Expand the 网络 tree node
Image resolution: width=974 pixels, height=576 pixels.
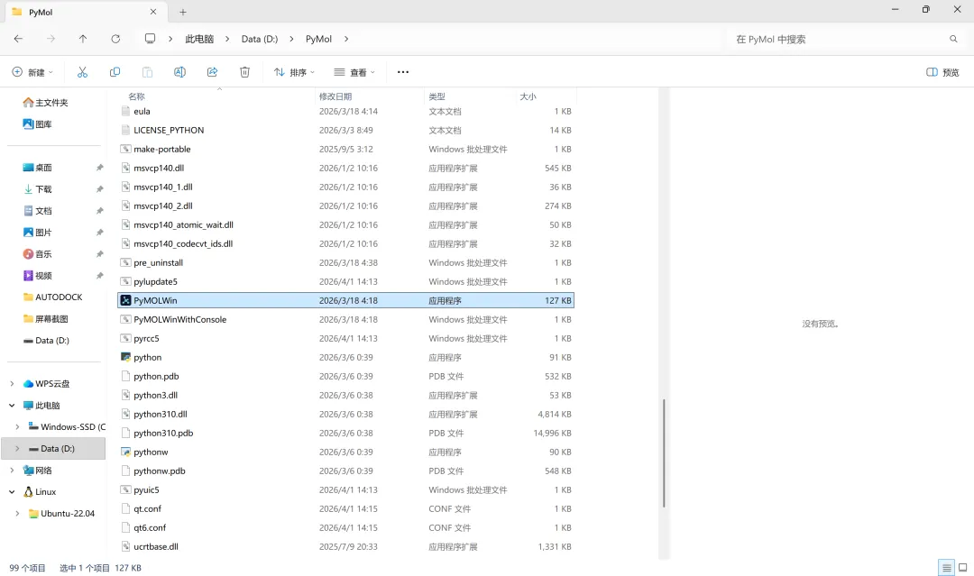[x=12, y=470]
